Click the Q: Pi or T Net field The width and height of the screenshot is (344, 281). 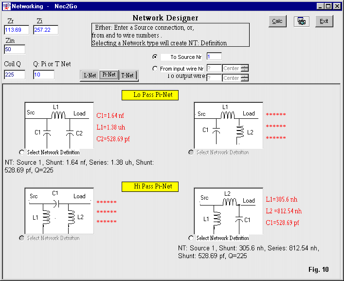(43, 75)
